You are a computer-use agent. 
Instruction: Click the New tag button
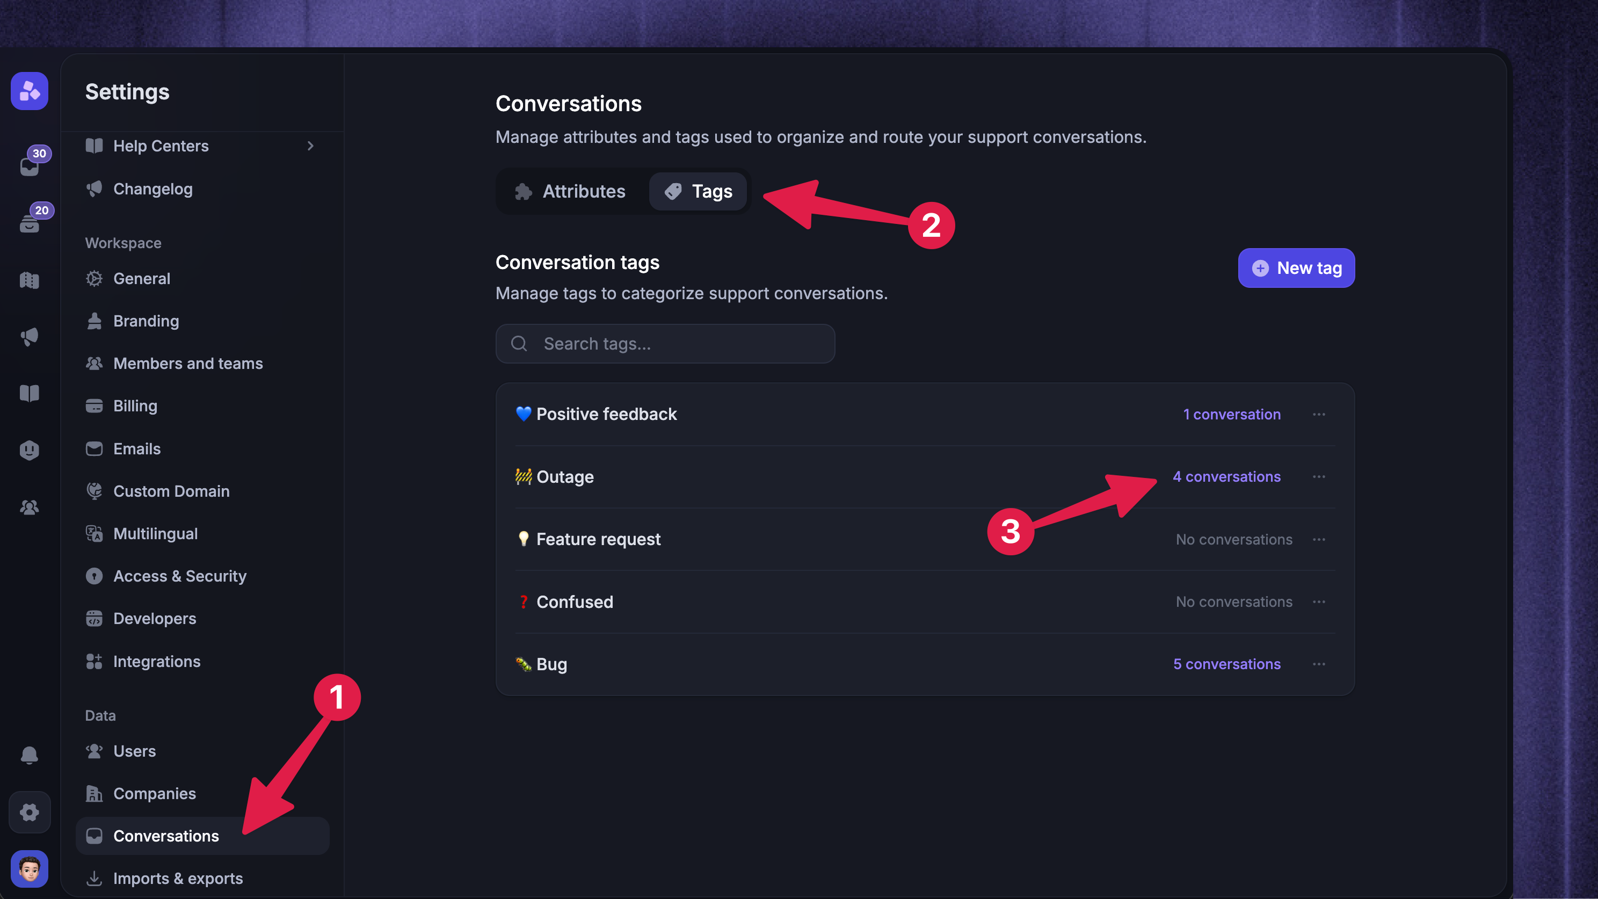[1297, 268]
